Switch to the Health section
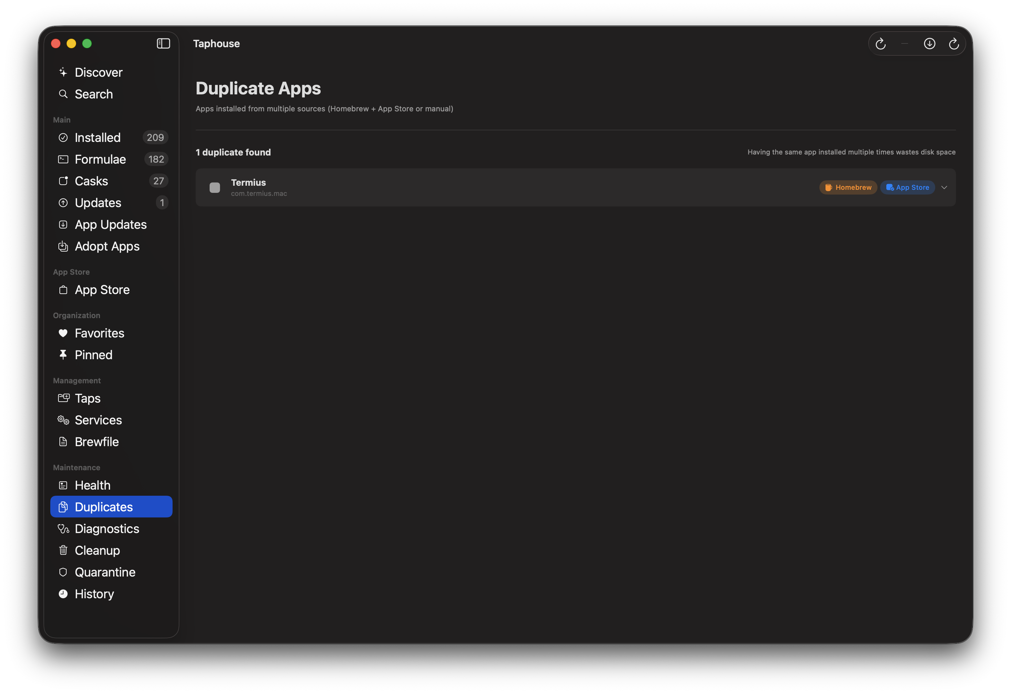Image resolution: width=1011 pixels, height=694 pixels. coord(92,485)
